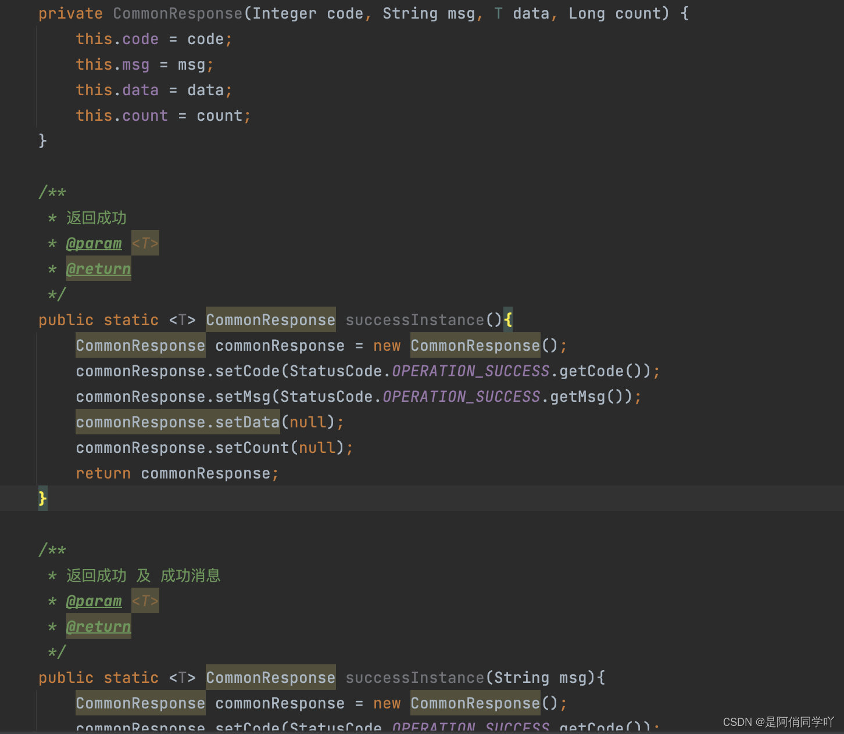
Task: Click the highlighted yellow closing brace
Action: pyautogui.click(x=43, y=499)
